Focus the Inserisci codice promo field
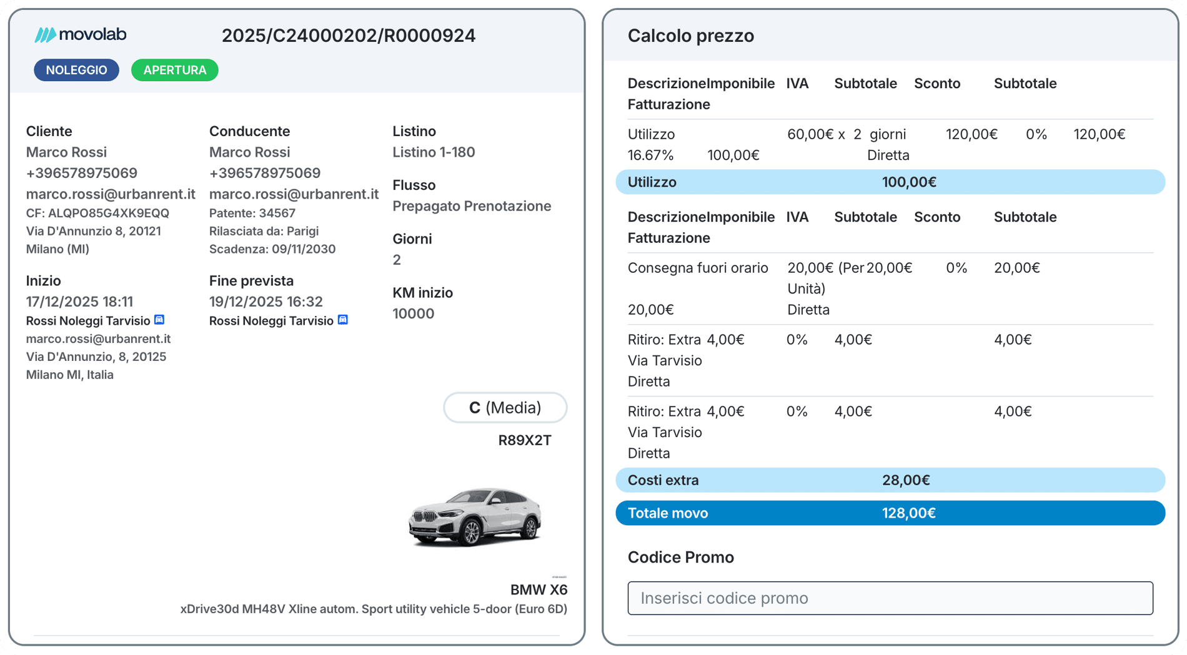The width and height of the screenshot is (1187, 655). (x=890, y=598)
